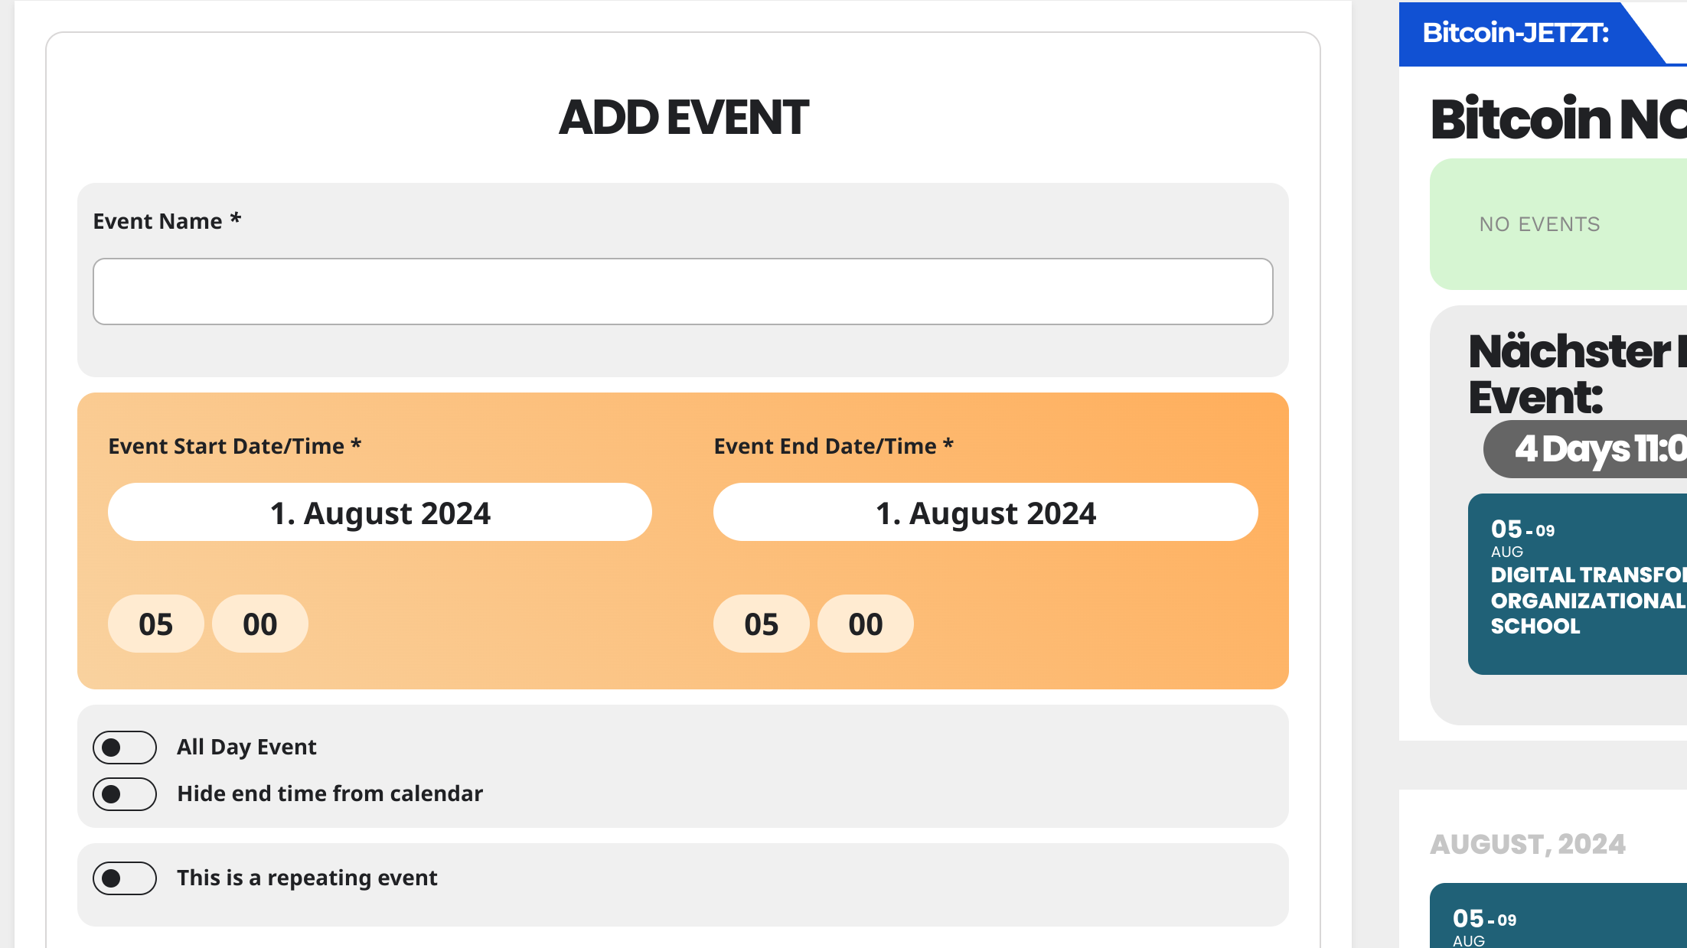Click the 4 Days countdown badge

point(1585,449)
